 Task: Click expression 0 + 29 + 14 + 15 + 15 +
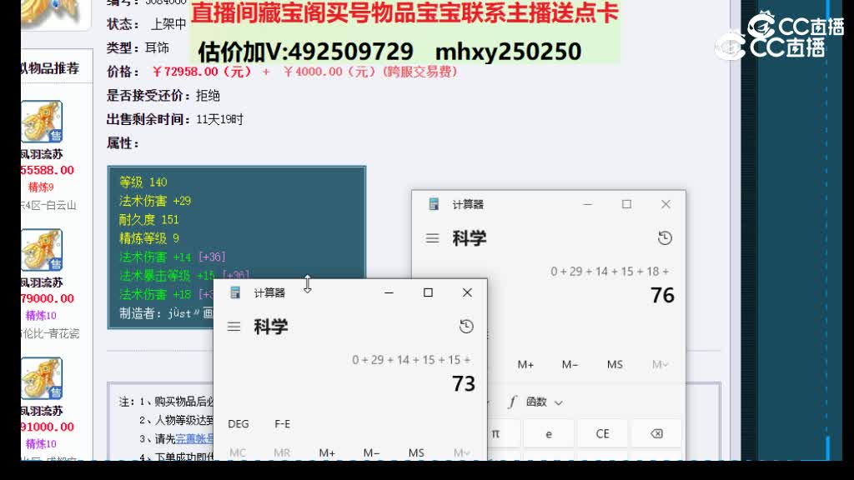411,360
